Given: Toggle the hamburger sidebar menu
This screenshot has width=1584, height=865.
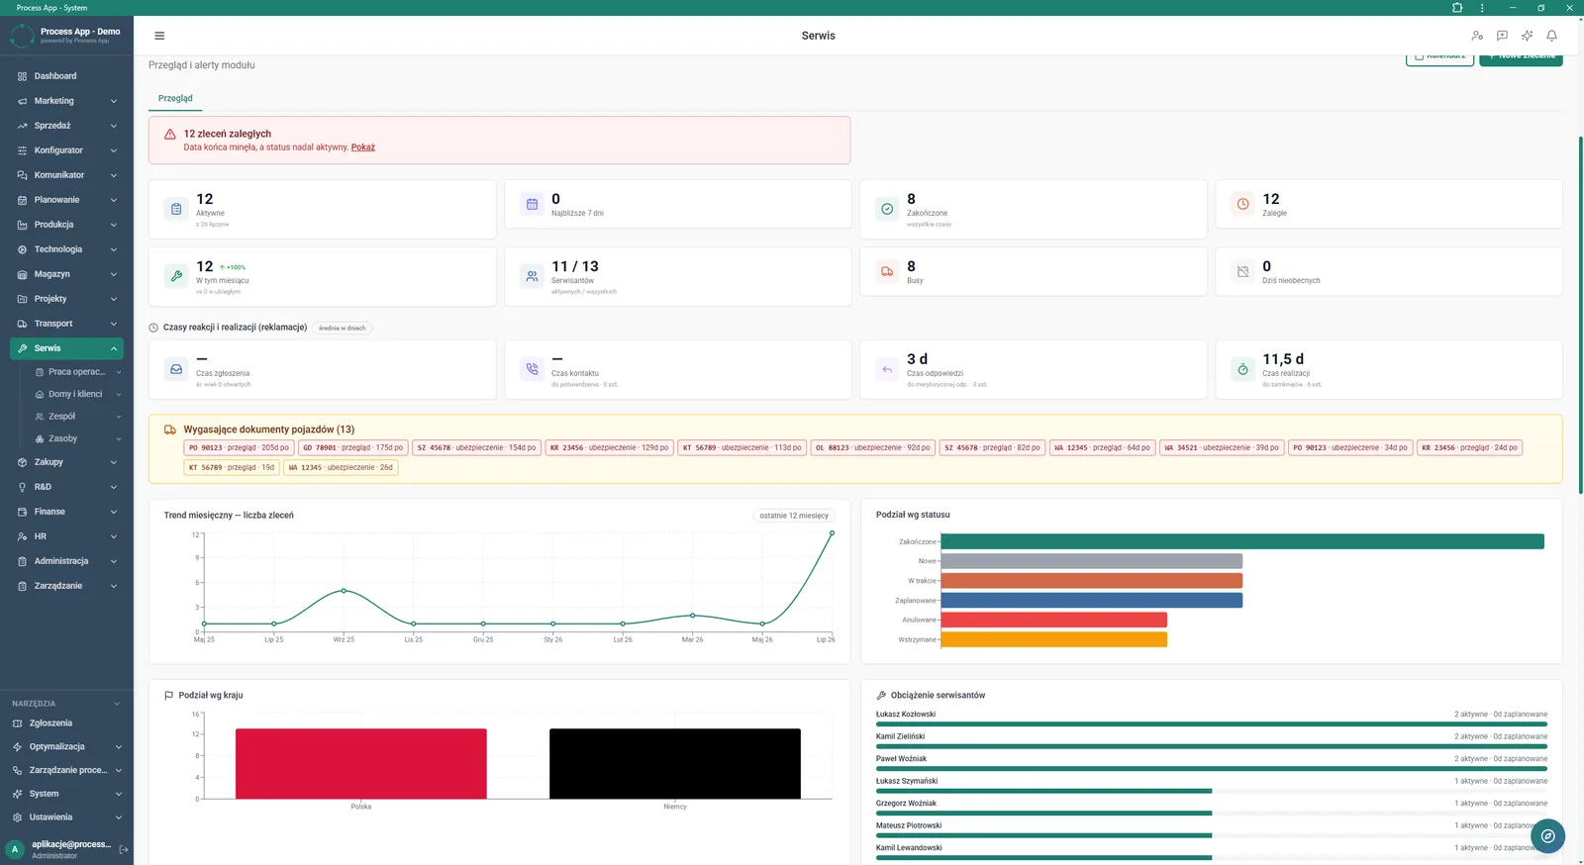Looking at the screenshot, I should pos(159,36).
